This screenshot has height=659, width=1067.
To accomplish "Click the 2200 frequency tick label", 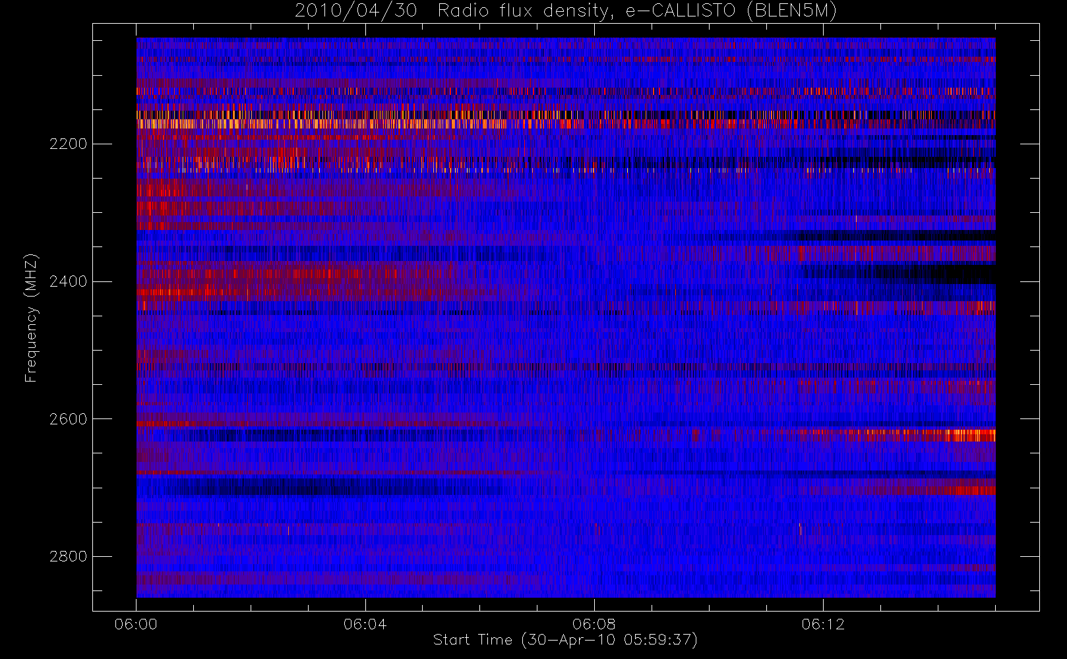I will point(68,144).
